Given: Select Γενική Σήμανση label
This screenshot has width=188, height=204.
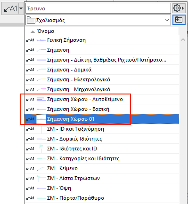Looking at the screenshot, I should tap(102, 40).
